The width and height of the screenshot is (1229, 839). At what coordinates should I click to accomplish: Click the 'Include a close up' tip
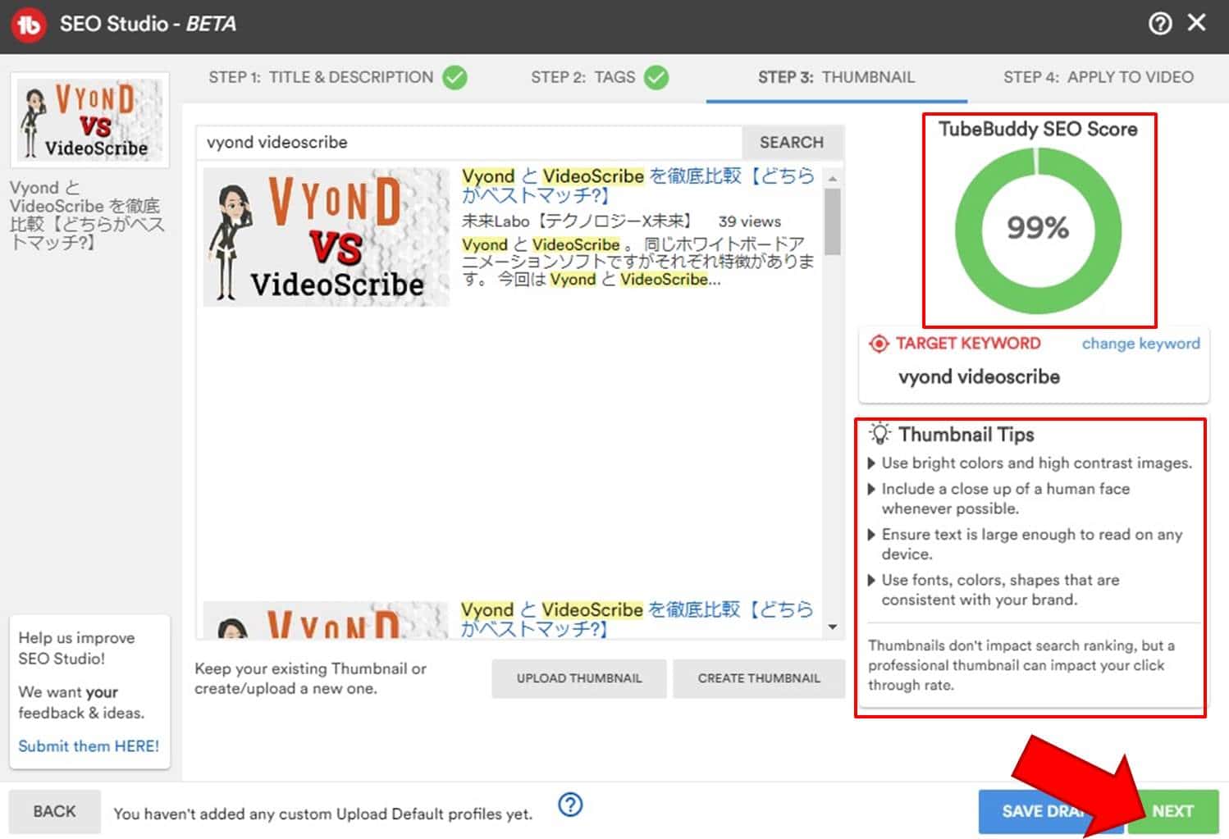point(1005,499)
